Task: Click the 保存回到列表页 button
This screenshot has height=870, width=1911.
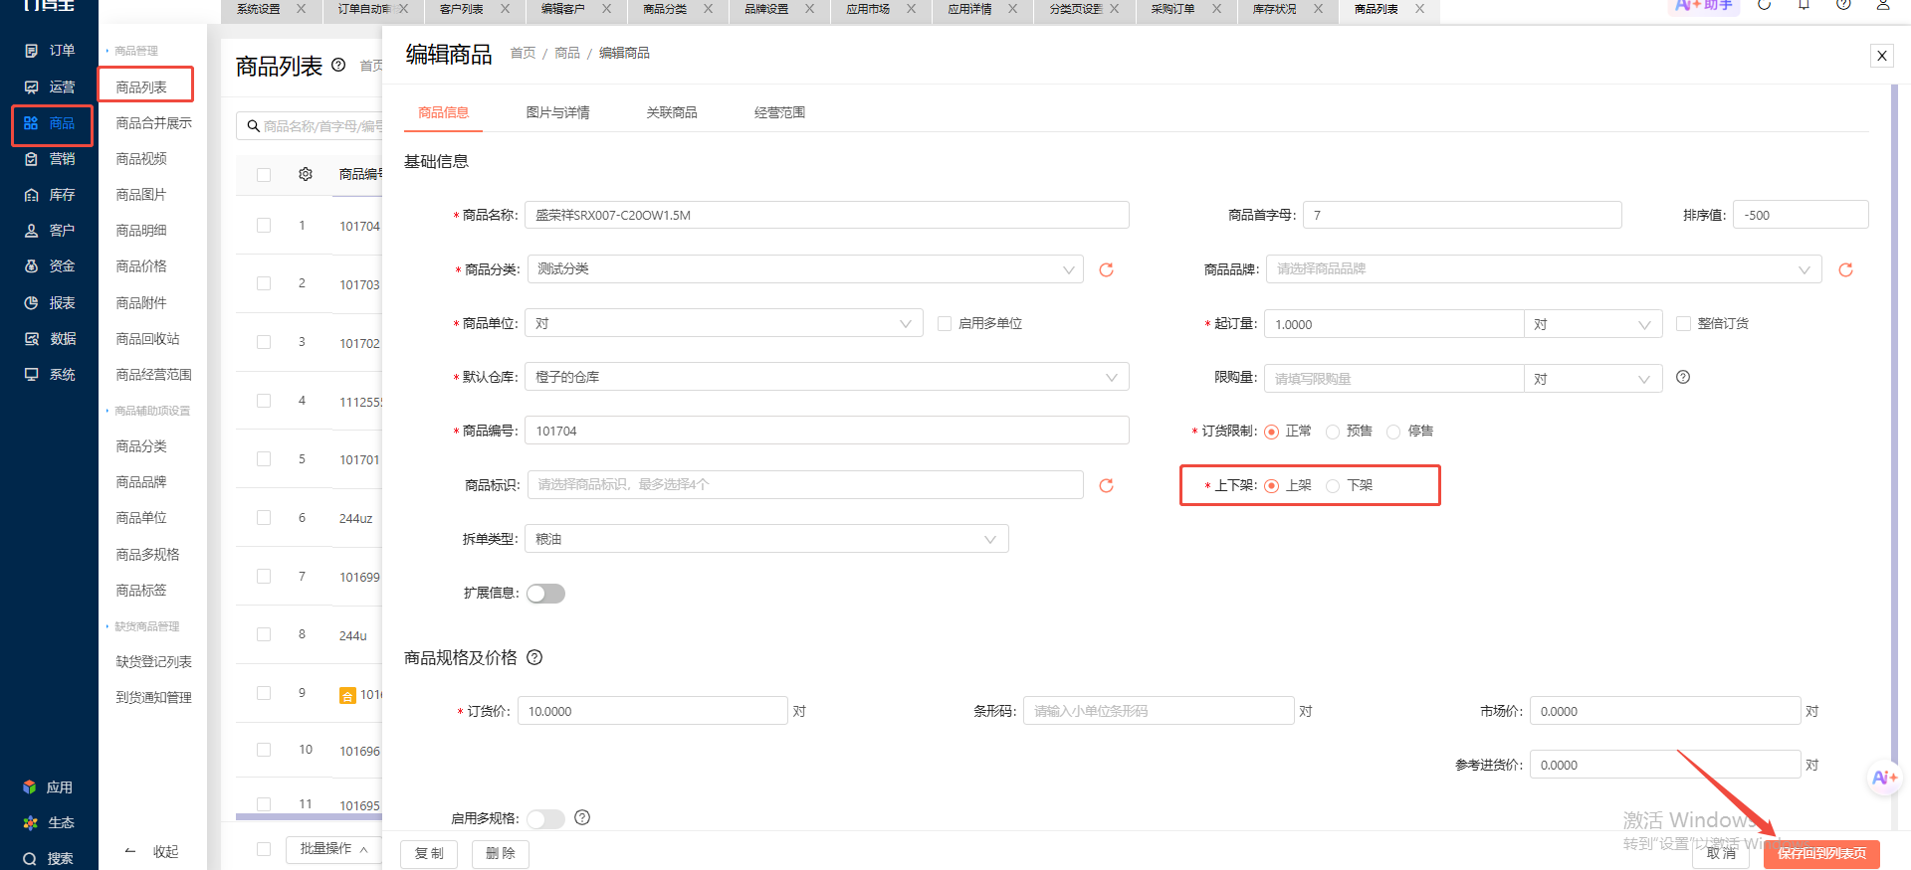Action: tap(1821, 853)
